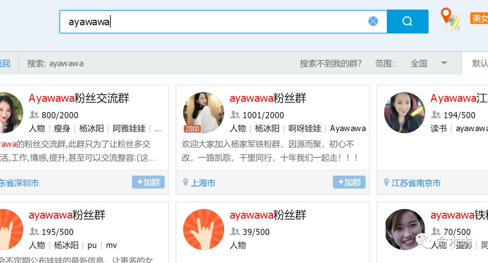This screenshot has width=488, height=263.
Task: Open the Ayawawa江 group title
Action: (x=459, y=99)
